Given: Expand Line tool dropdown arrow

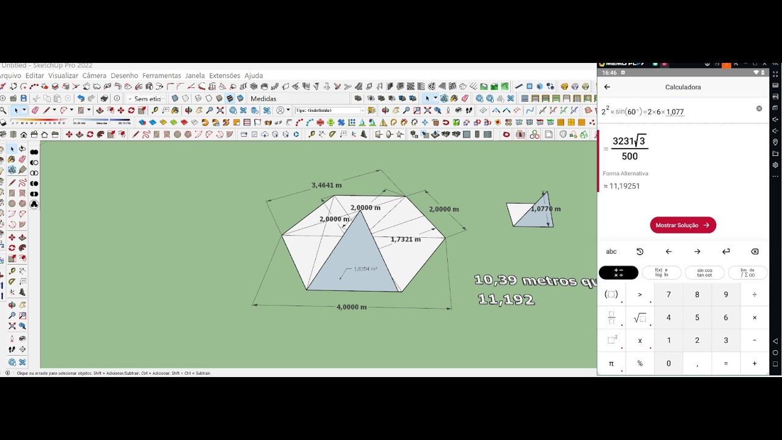Looking at the screenshot, I should [x=54, y=110].
